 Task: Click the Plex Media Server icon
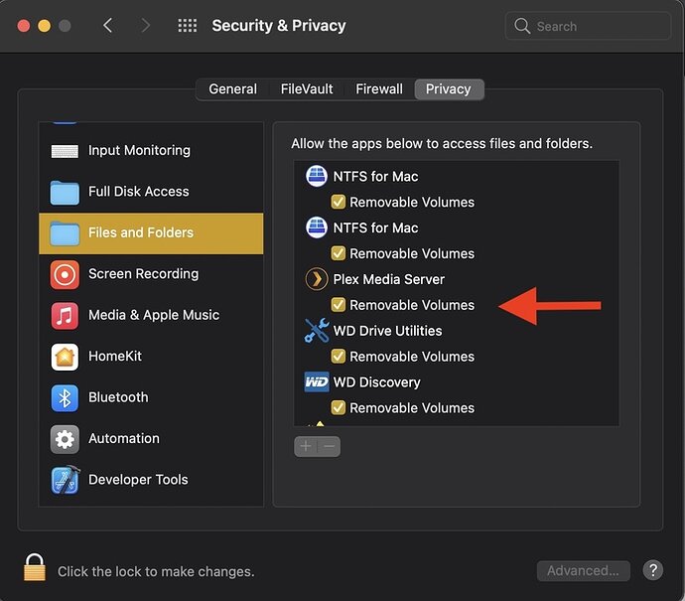click(x=317, y=279)
